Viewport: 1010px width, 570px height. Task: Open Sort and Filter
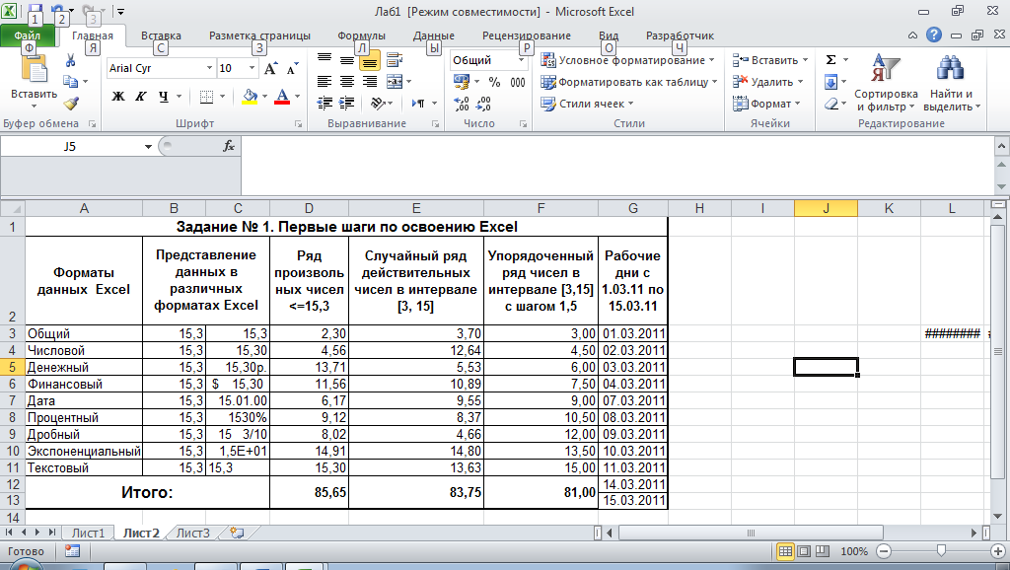tap(886, 83)
